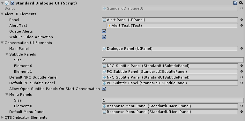The image size is (245, 121).
Task: Open object picker for Default Menu Panel
Action: tap(241, 112)
